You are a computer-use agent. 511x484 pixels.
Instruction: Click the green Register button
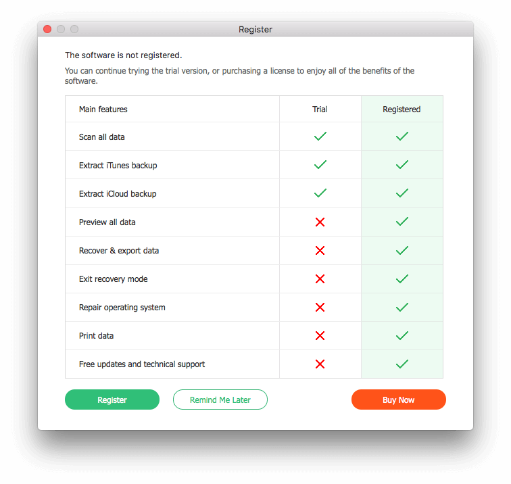pos(112,400)
